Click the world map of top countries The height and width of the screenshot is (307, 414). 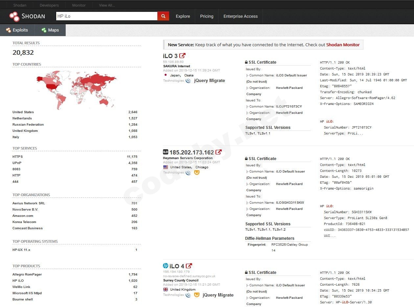click(76, 89)
